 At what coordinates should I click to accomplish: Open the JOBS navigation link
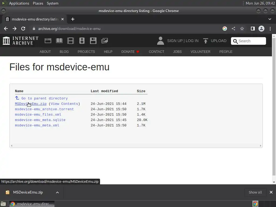[x=177, y=52]
